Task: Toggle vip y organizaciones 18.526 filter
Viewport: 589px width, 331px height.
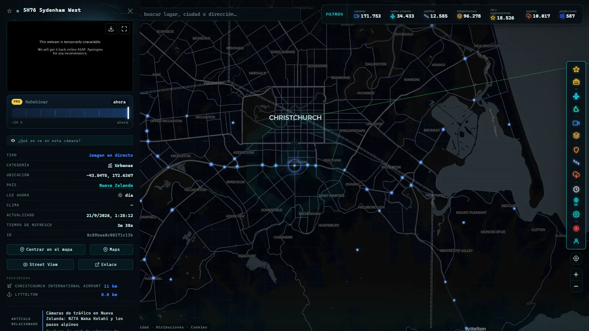Action: [502, 15]
